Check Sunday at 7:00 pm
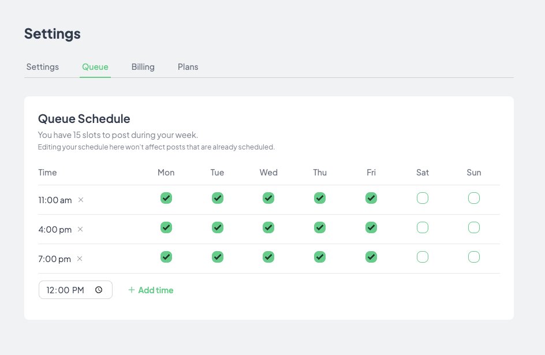This screenshot has height=355, width=545. pos(474,257)
